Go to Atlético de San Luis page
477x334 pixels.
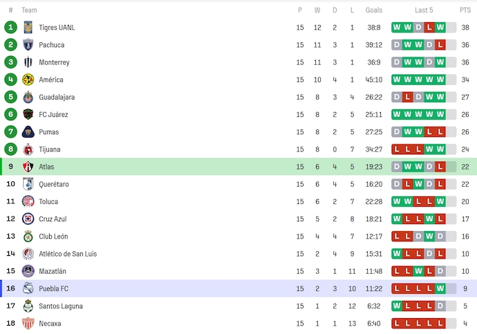point(68,254)
